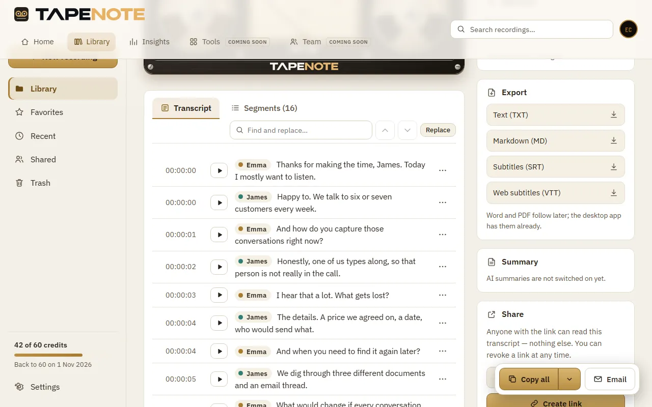Focus the Find and replace field

tap(301, 130)
